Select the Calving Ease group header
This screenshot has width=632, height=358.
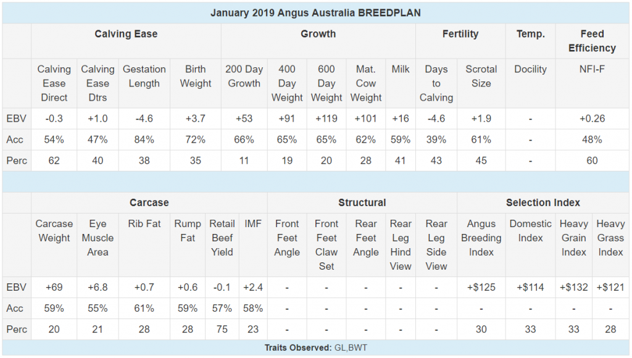tap(126, 34)
